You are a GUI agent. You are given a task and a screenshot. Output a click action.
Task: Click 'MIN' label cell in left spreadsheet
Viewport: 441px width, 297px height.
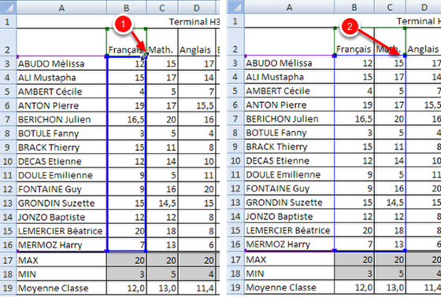click(x=61, y=274)
